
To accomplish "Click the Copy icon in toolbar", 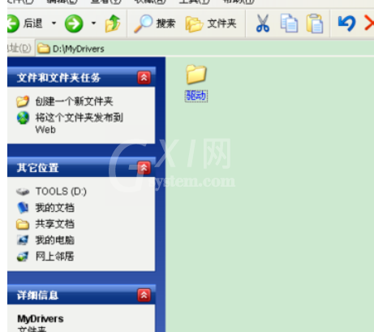I will tap(289, 24).
